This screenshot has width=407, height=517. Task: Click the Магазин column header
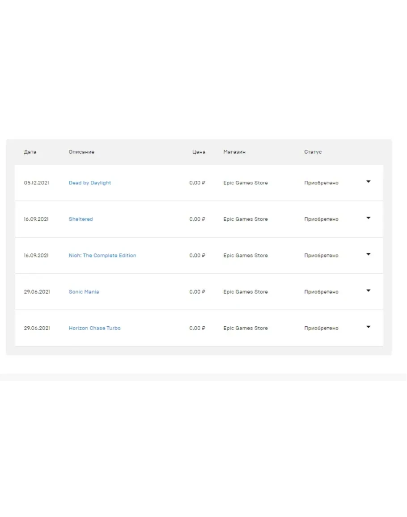pyautogui.click(x=234, y=152)
